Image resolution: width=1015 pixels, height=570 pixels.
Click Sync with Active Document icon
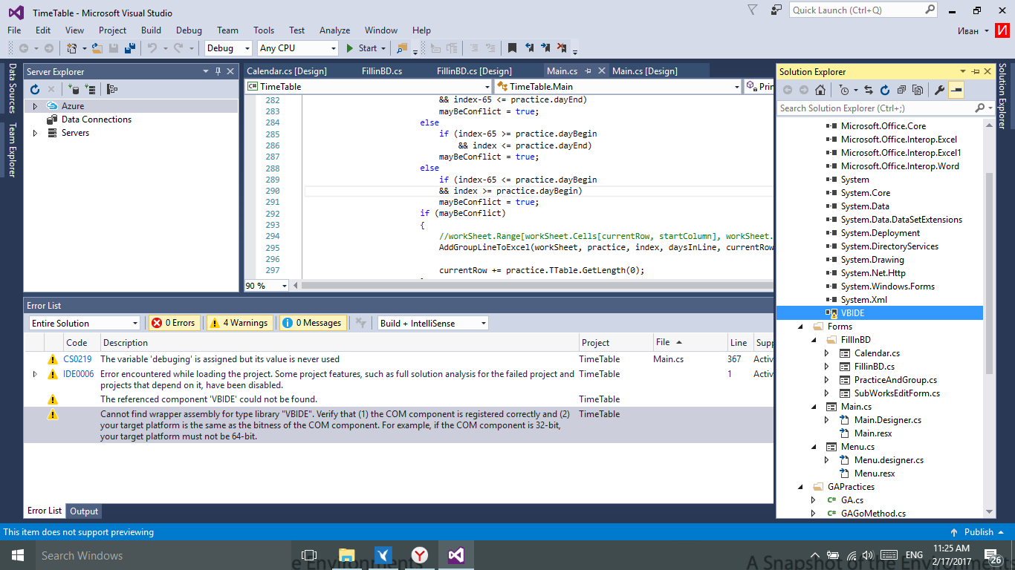[x=869, y=90]
